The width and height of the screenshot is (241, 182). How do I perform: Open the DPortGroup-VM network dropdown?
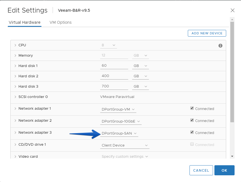[118, 109]
